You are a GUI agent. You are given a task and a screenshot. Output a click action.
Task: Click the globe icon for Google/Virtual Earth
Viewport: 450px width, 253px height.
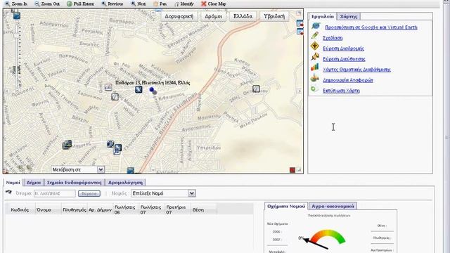[x=316, y=26]
